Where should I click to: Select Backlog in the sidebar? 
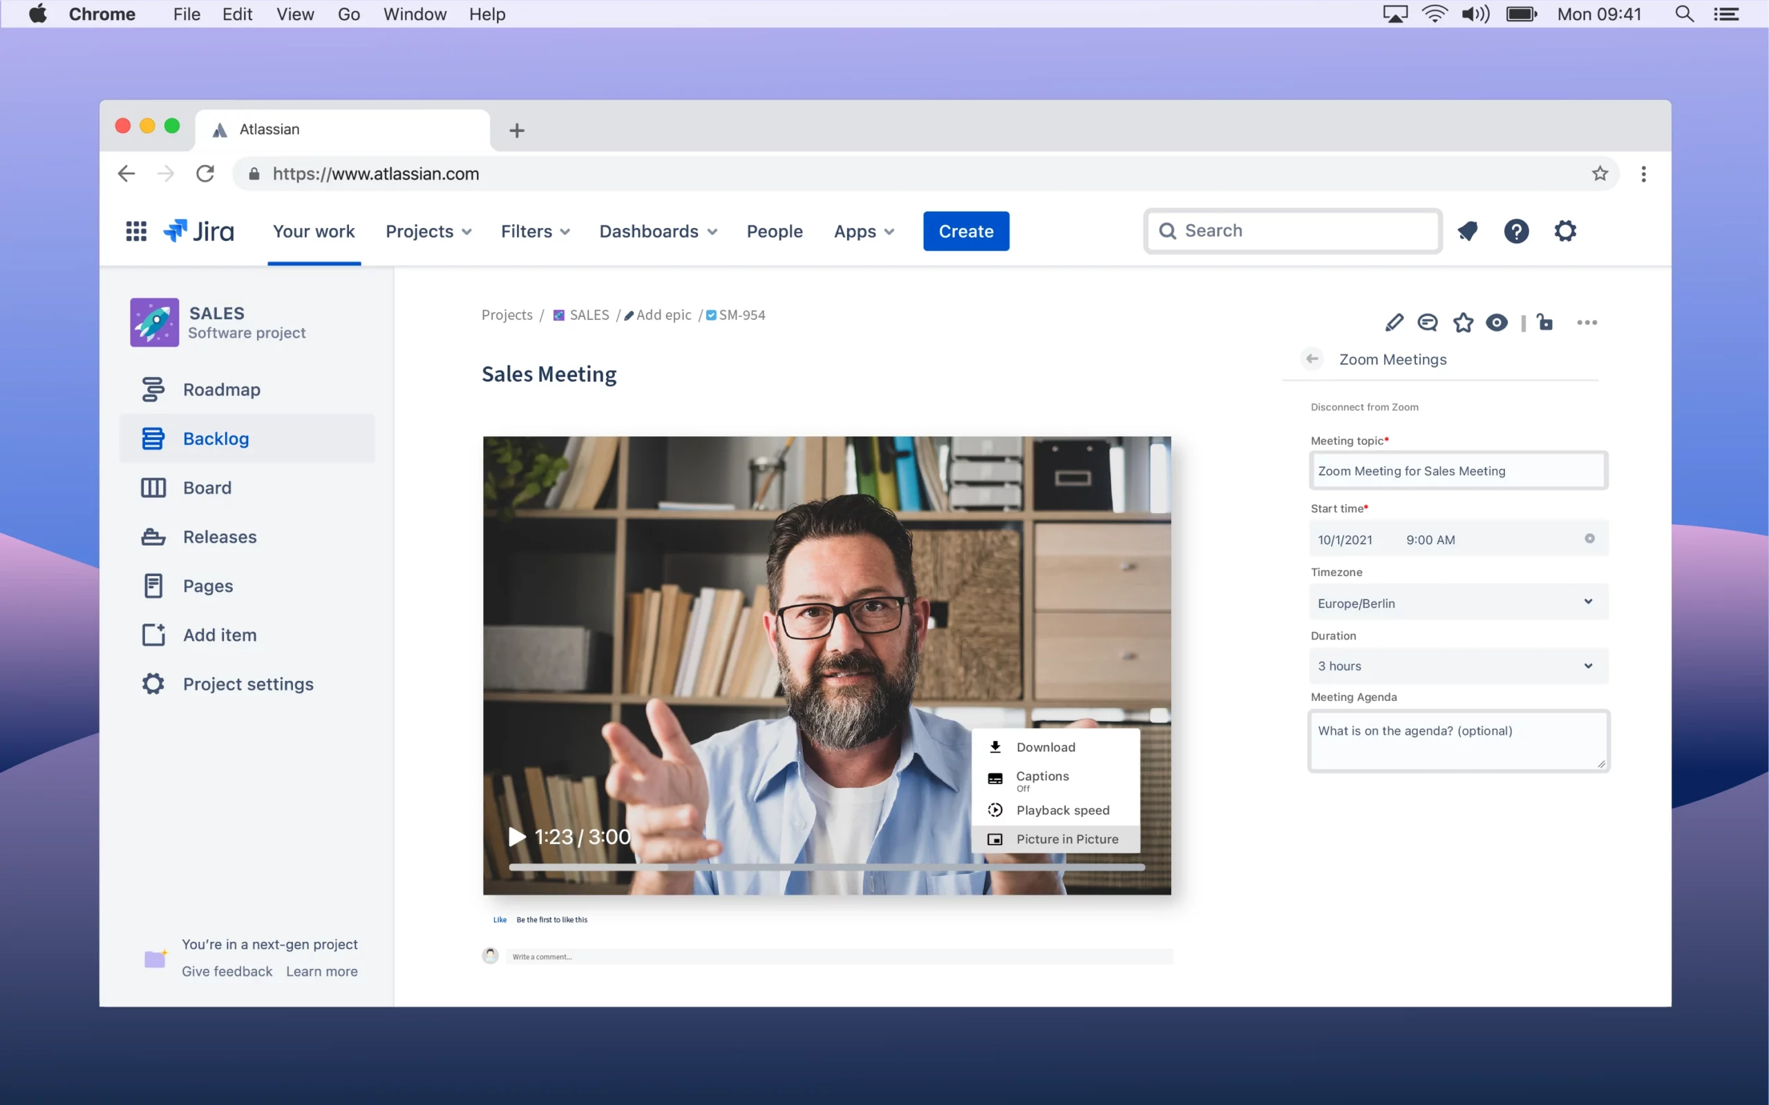[247, 439]
